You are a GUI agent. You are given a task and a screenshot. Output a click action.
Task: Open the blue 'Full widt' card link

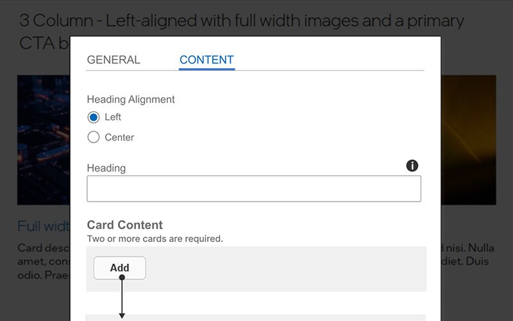pos(43,226)
